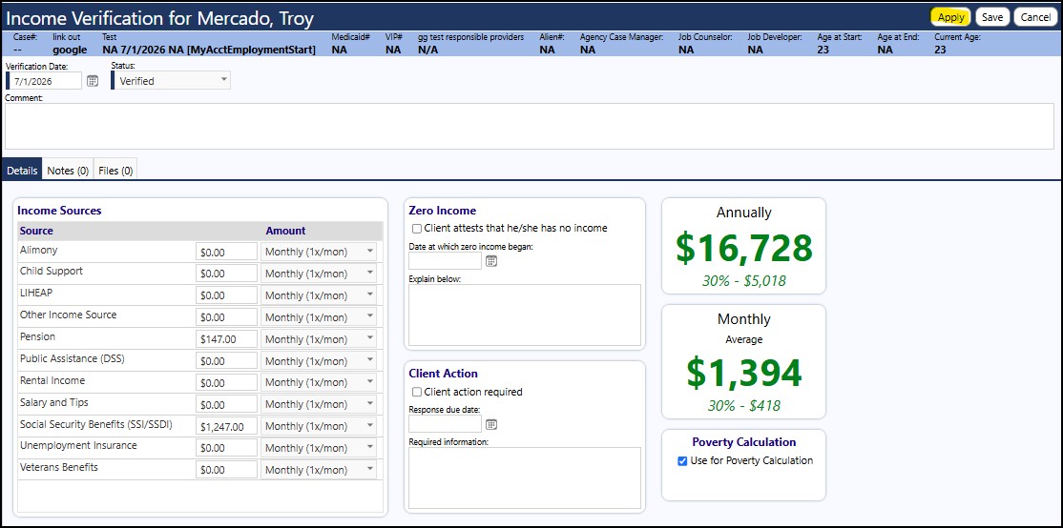Click the Response due date field
The width and height of the screenshot is (1063, 528).
coord(445,424)
